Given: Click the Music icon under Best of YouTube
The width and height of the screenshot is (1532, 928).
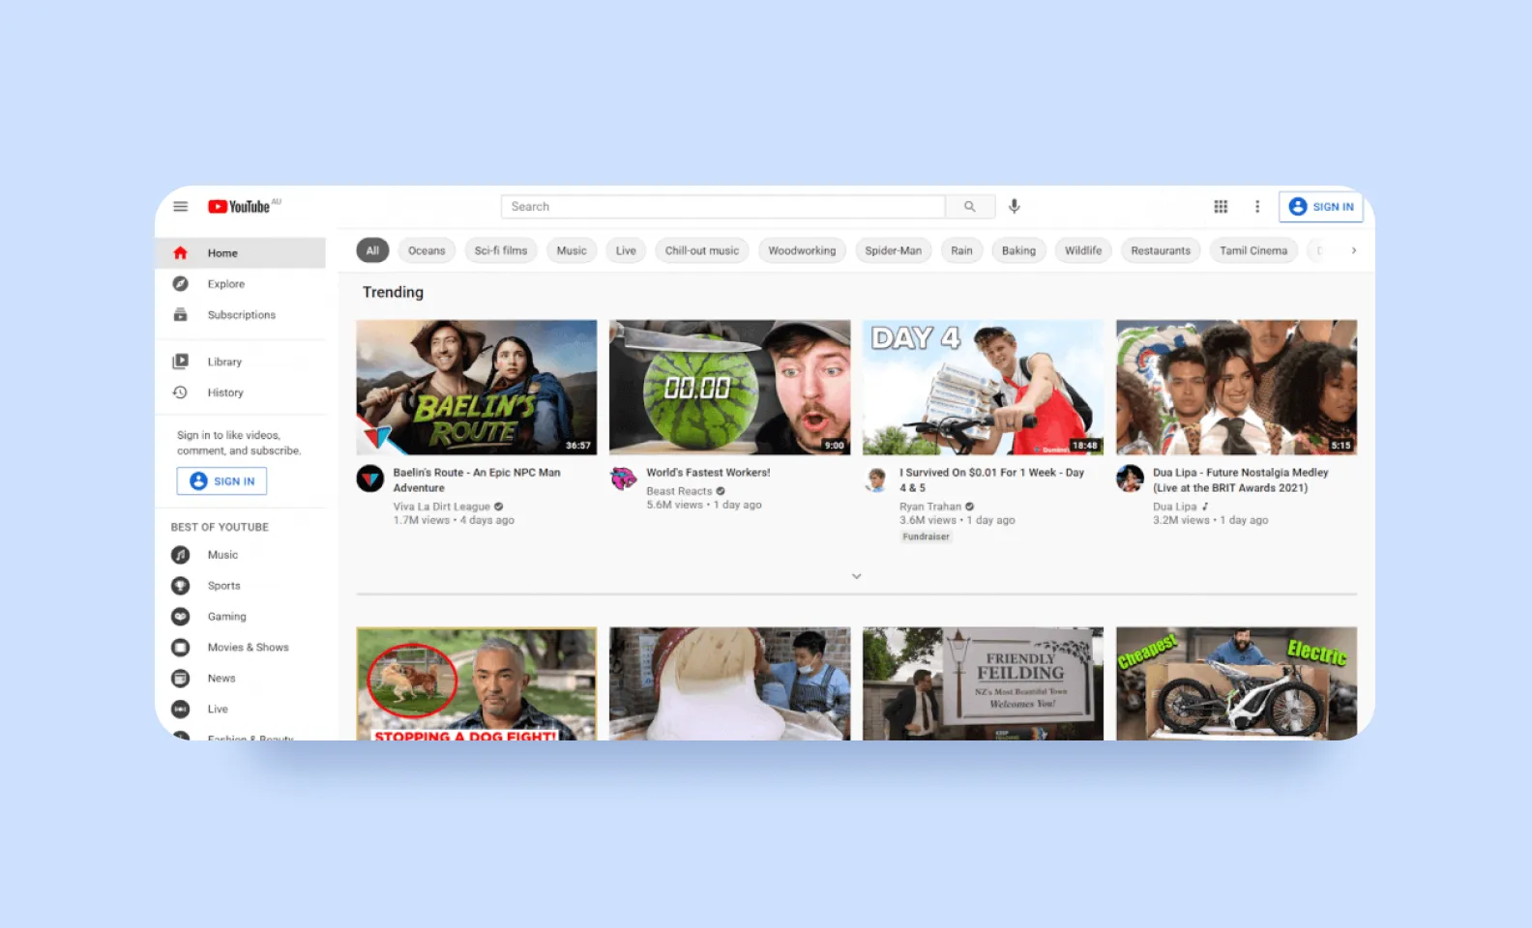Looking at the screenshot, I should click(180, 555).
